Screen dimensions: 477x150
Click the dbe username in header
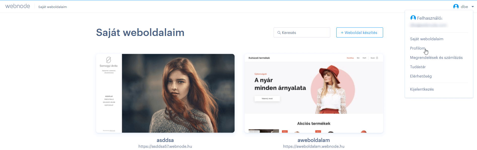464,7
